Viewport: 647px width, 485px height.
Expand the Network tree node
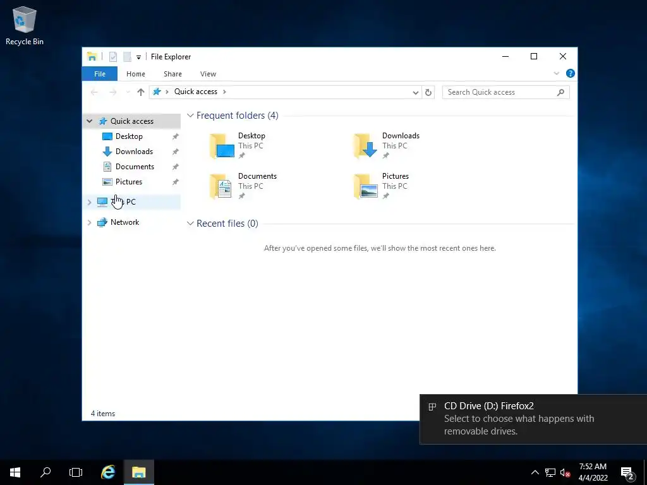tap(90, 222)
